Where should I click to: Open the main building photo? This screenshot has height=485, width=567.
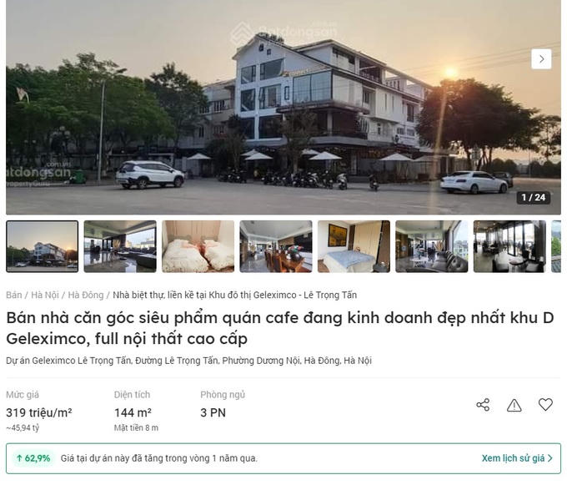pos(283,107)
